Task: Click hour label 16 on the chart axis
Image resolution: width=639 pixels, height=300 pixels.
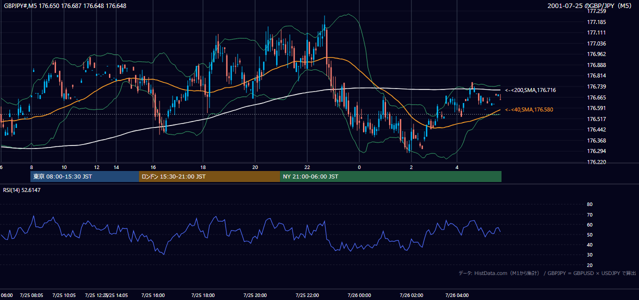Action: pyautogui.click(x=153, y=167)
